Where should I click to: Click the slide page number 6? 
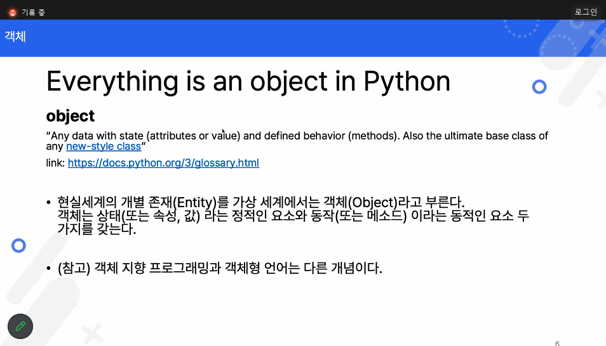coord(557,343)
